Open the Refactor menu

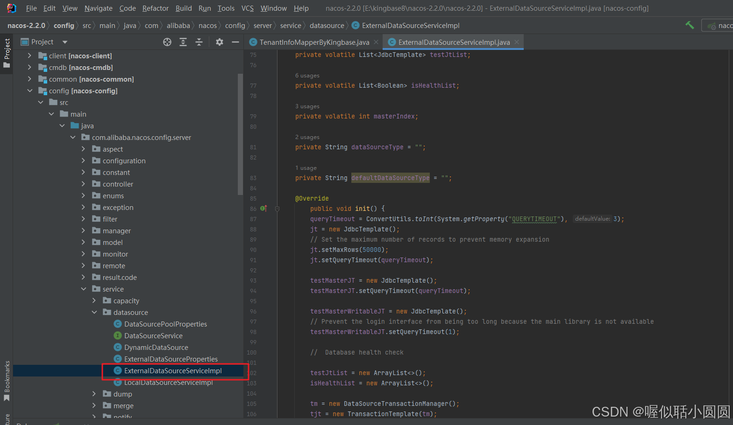point(156,8)
